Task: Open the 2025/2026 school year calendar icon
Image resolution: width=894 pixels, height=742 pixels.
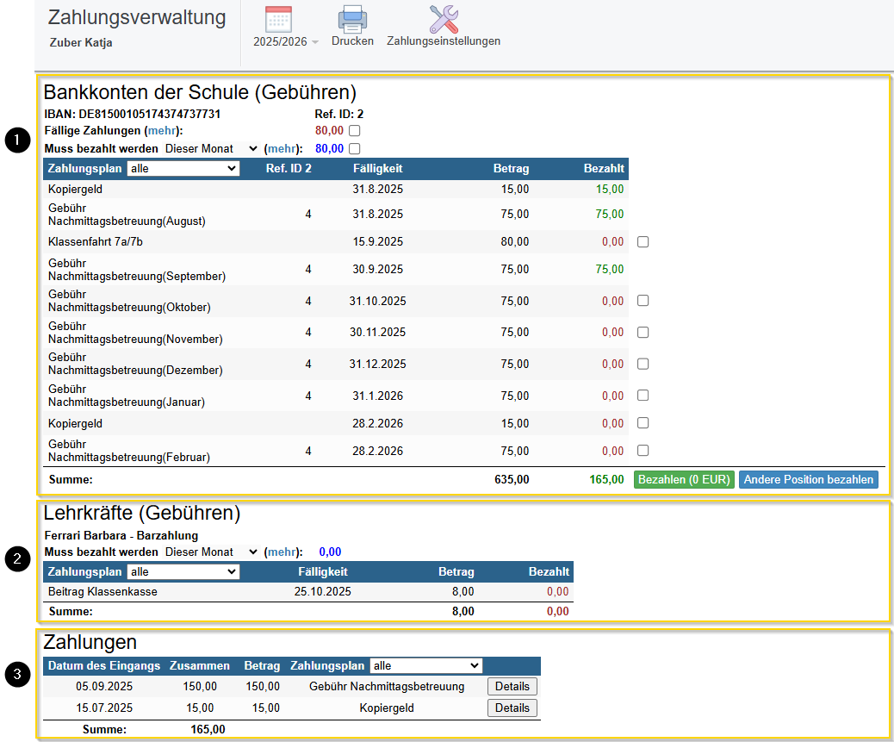Action: pyautogui.click(x=279, y=20)
